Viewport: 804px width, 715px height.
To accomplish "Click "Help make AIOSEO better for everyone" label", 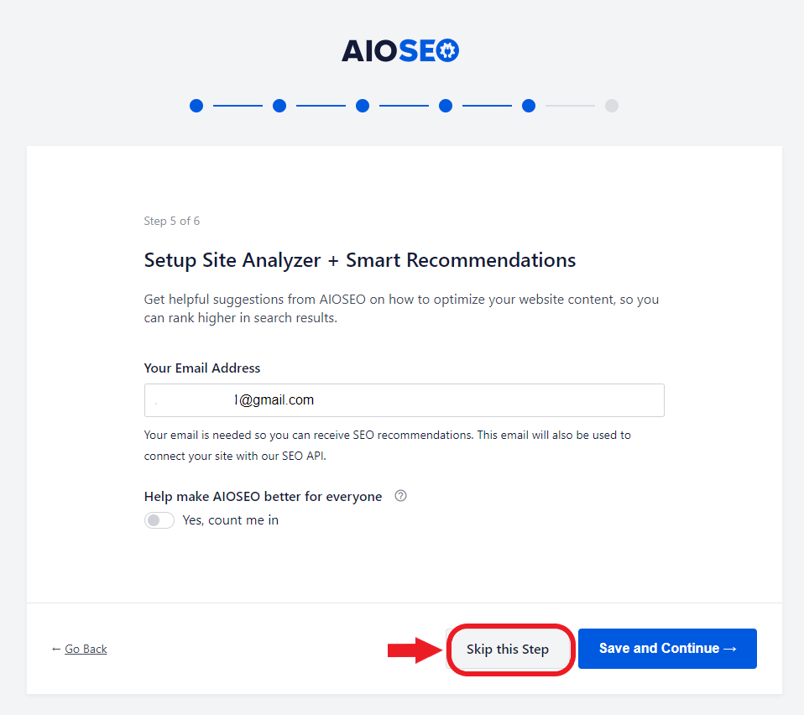I will pyautogui.click(x=263, y=497).
